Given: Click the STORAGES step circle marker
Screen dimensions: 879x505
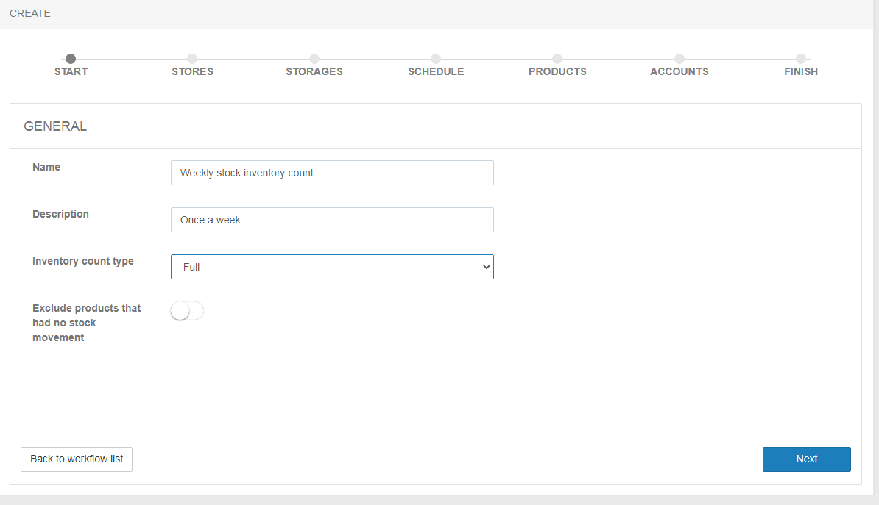Looking at the screenshot, I should point(314,59).
